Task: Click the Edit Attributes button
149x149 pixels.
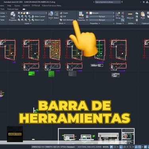Action: point(67,20)
